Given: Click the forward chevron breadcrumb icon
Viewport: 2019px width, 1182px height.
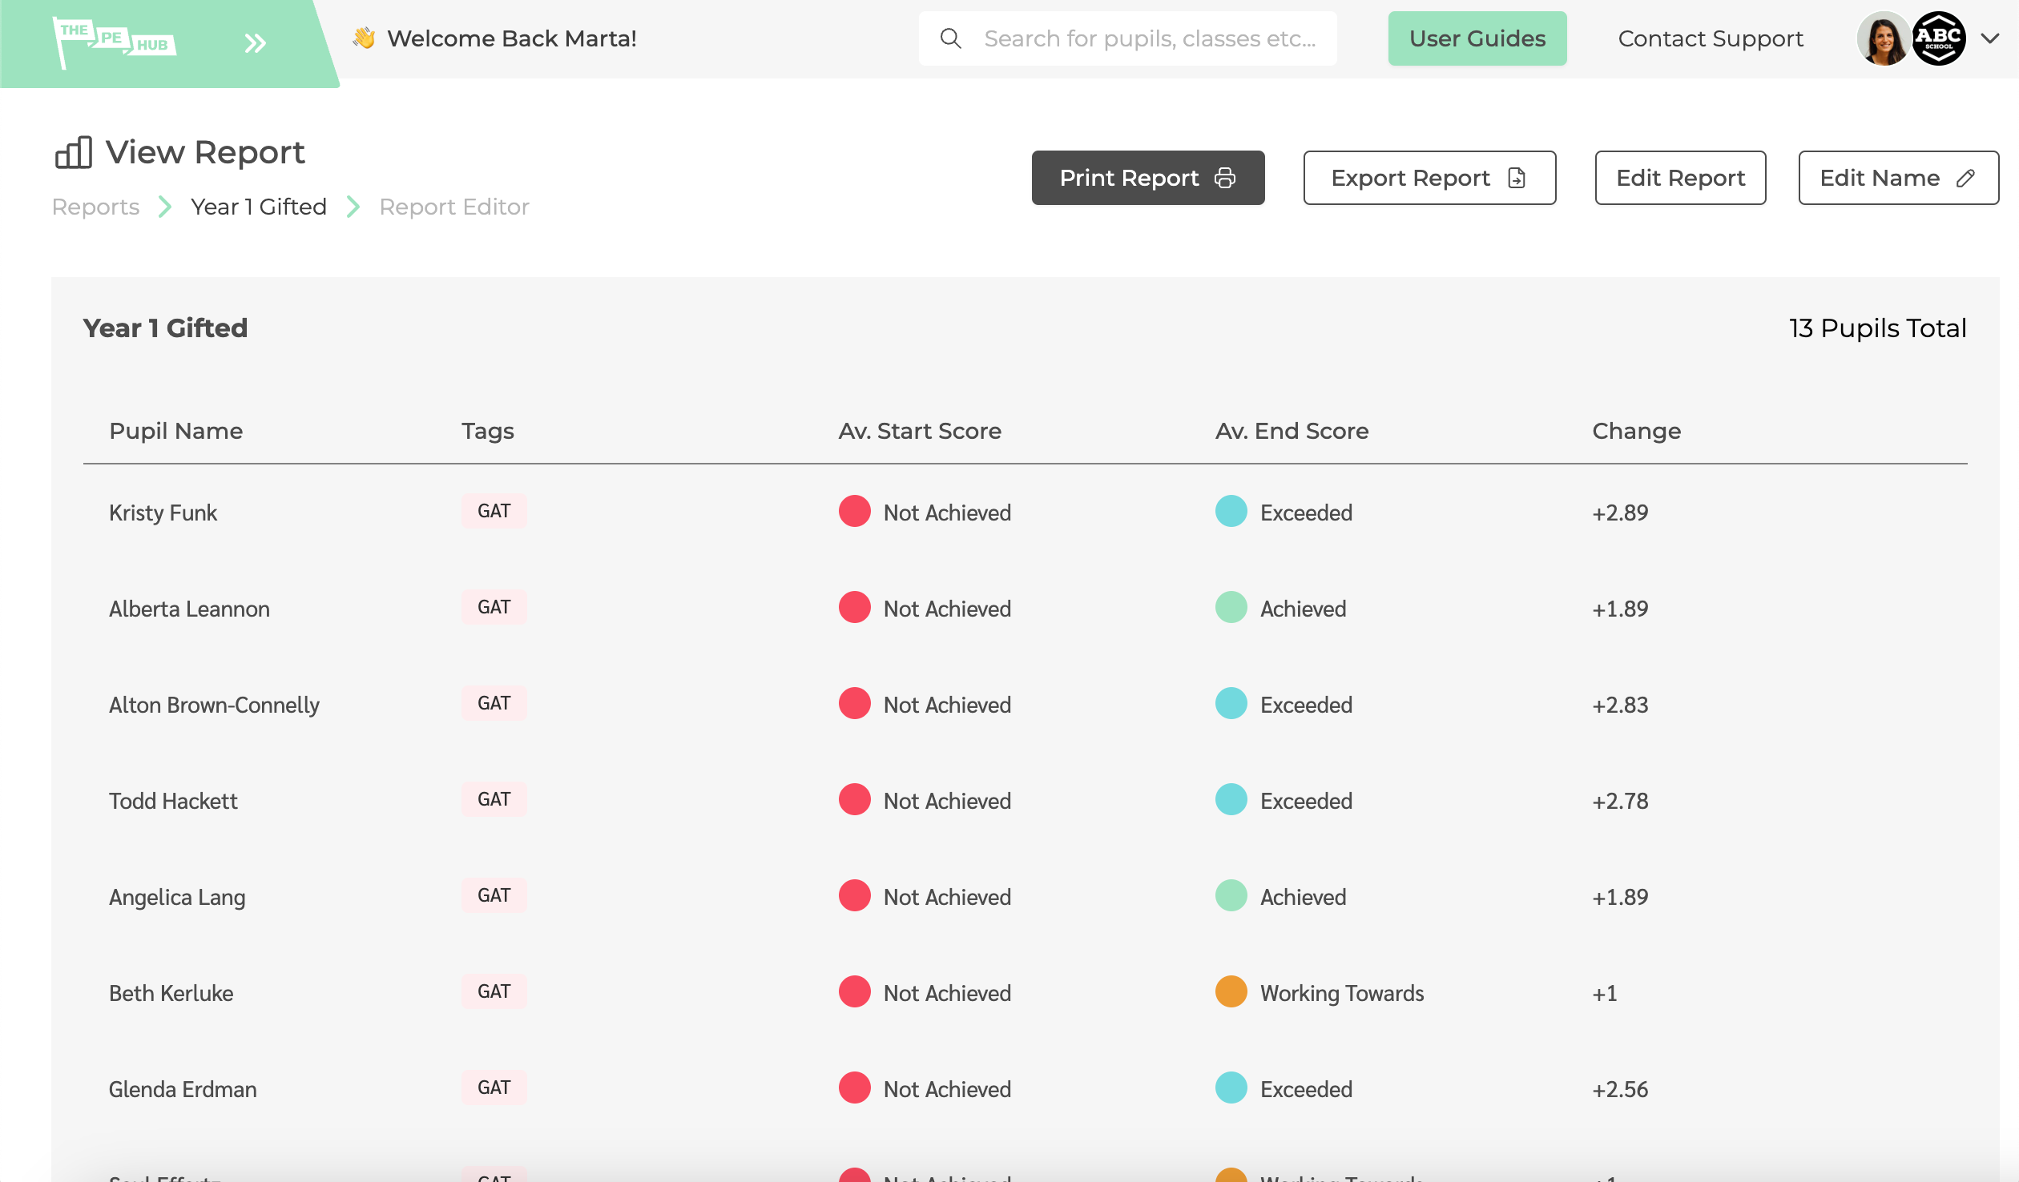Looking at the screenshot, I should pyautogui.click(x=164, y=206).
